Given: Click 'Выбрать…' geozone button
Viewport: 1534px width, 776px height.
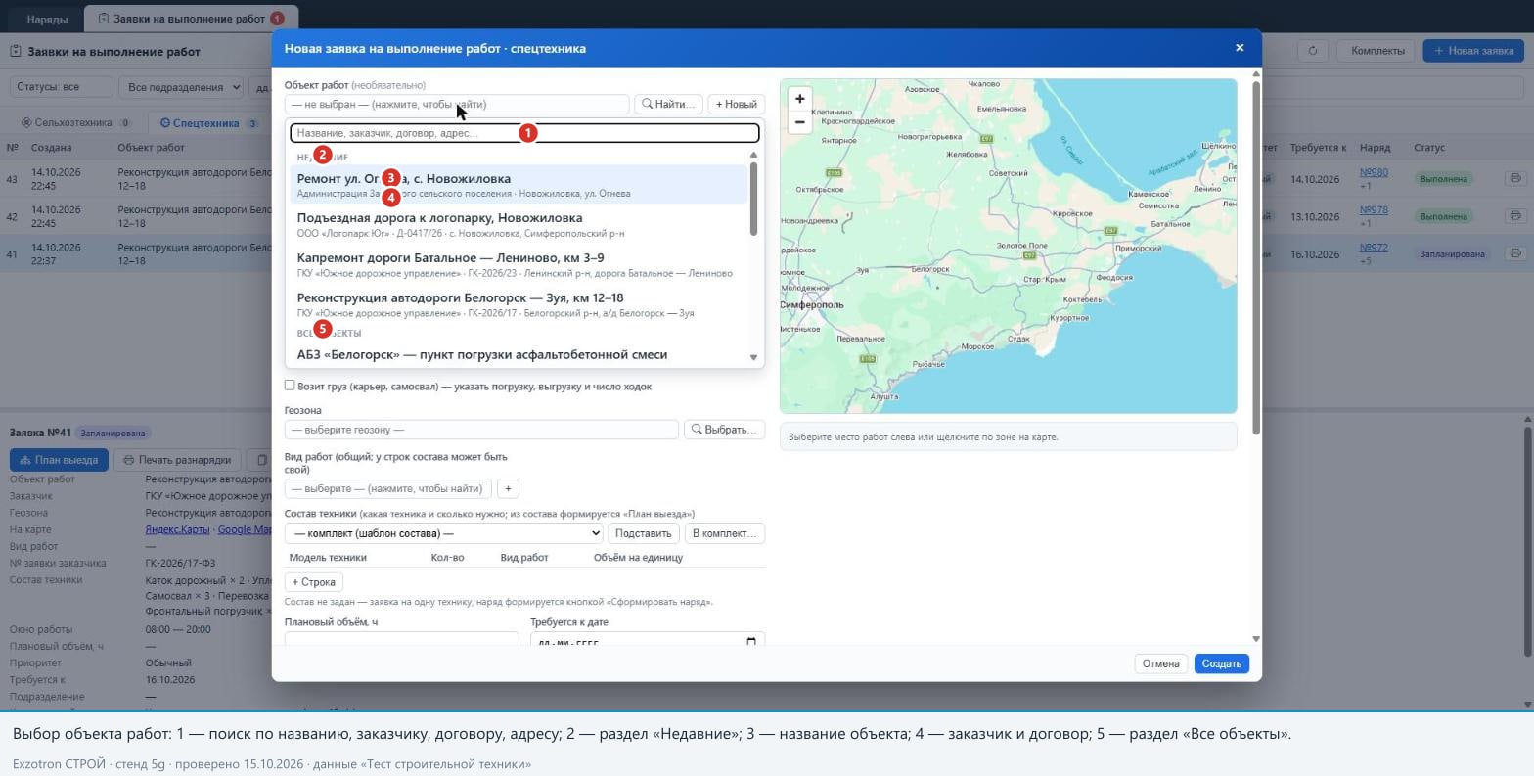Looking at the screenshot, I should point(724,430).
